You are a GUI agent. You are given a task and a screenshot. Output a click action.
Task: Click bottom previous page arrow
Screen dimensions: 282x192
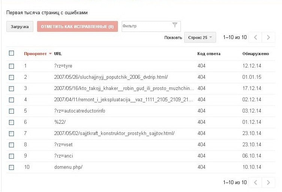pyautogui.click(x=255, y=183)
